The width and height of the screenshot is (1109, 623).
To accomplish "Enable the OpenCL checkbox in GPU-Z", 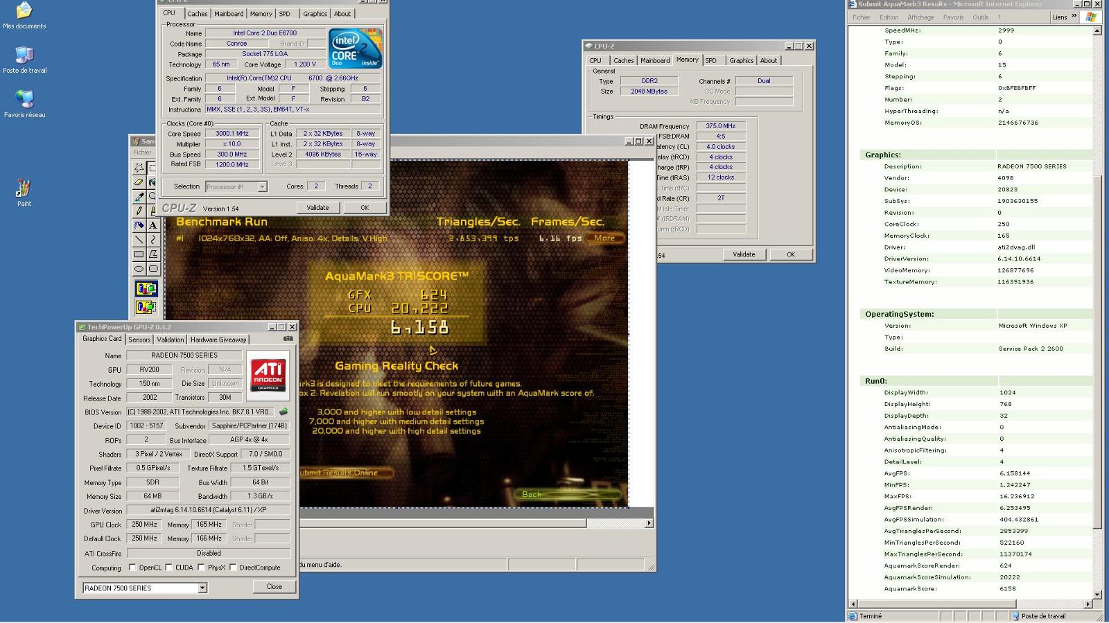I will click(132, 568).
